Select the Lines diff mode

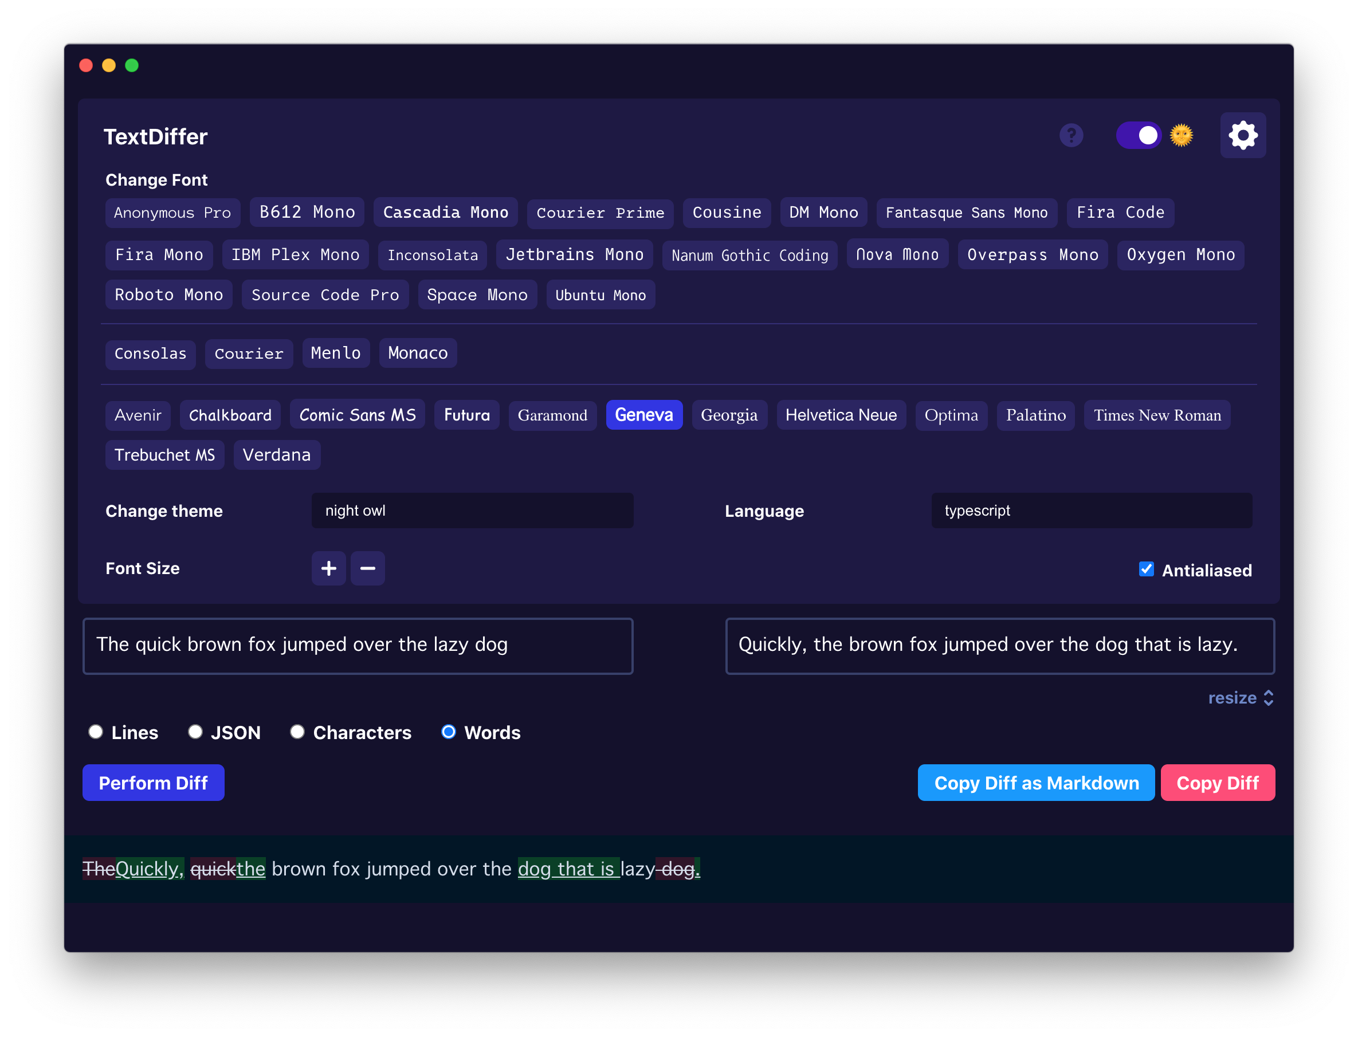tap(96, 732)
